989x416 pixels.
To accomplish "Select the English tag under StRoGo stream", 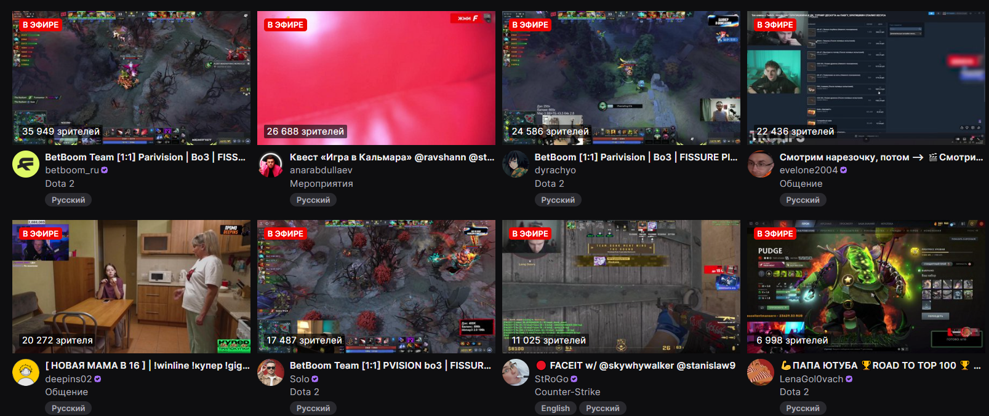I will pos(555,408).
